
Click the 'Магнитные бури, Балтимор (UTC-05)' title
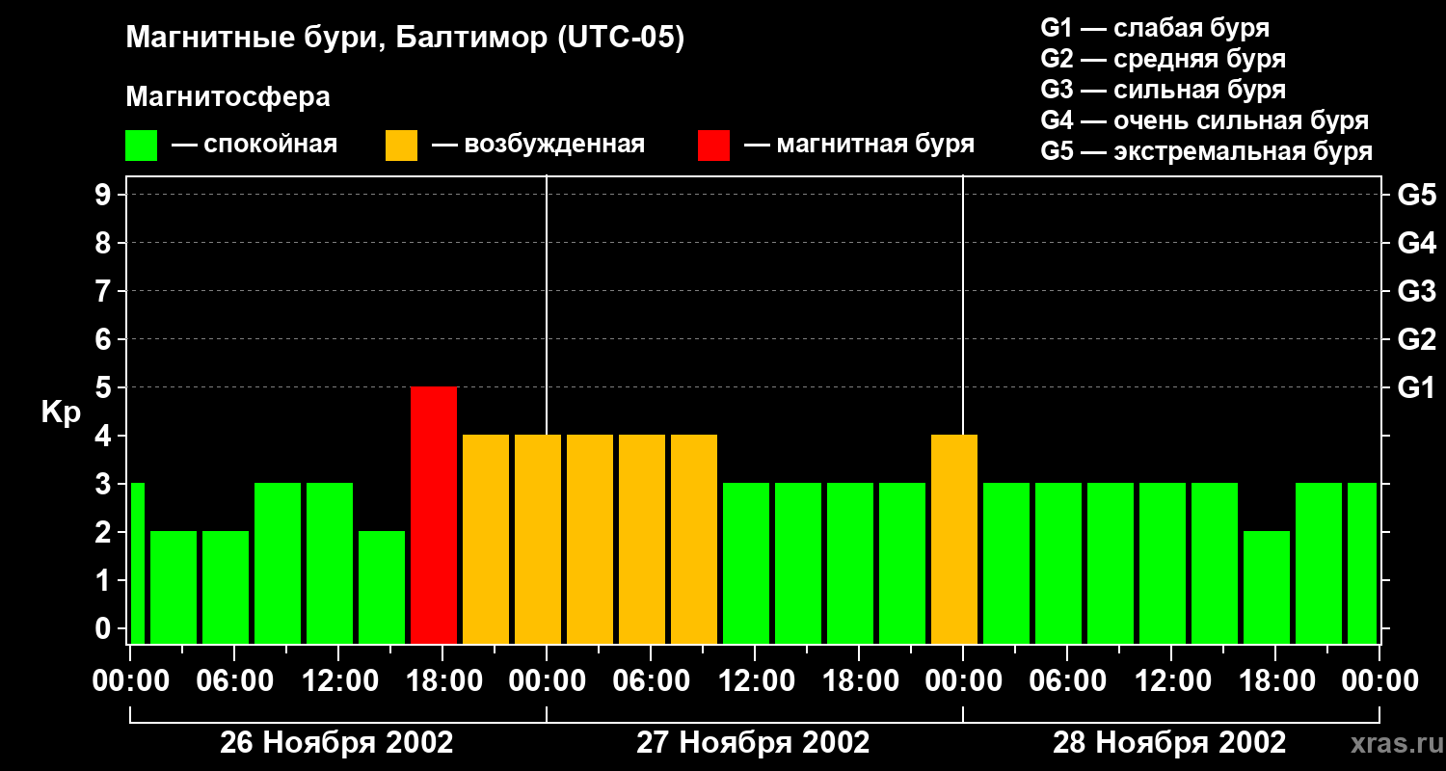coord(405,39)
